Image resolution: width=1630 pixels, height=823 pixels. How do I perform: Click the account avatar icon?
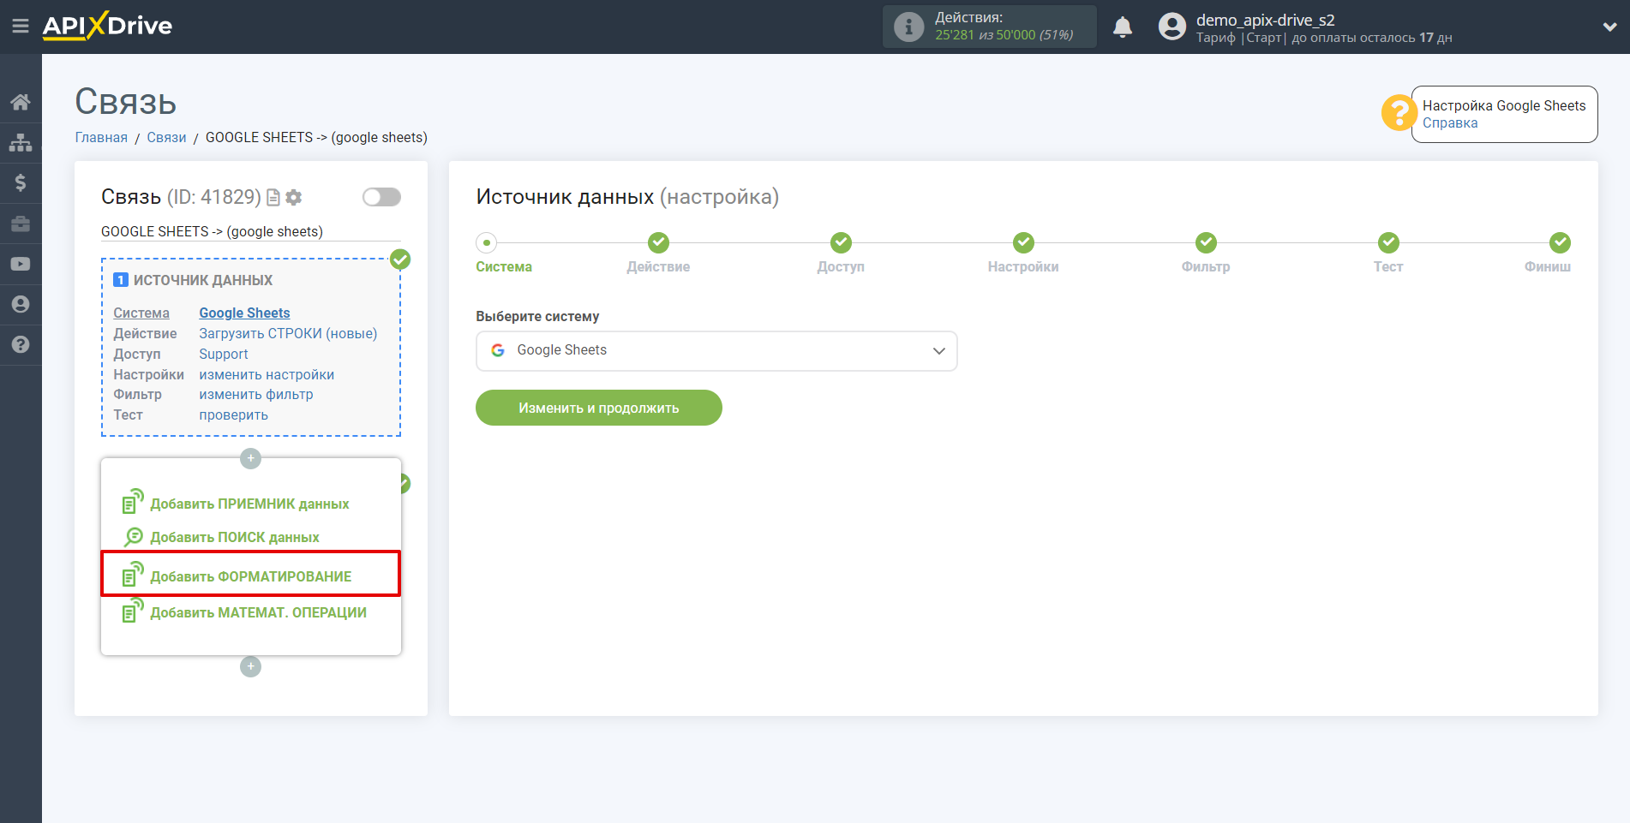[1172, 27]
